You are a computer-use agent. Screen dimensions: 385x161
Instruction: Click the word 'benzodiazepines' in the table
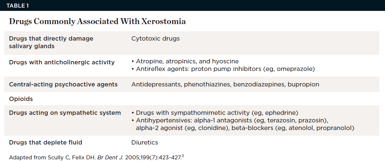pyautogui.click(x=259, y=84)
